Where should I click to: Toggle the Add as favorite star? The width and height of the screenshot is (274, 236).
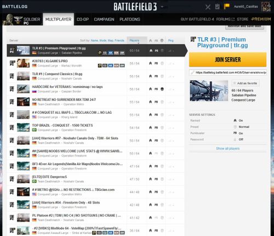point(234,83)
